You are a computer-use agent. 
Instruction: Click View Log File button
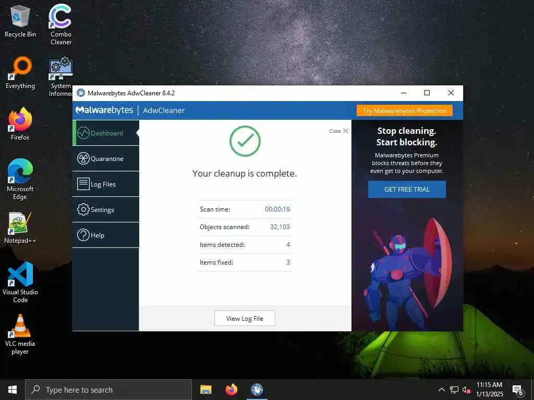(245, 318)
